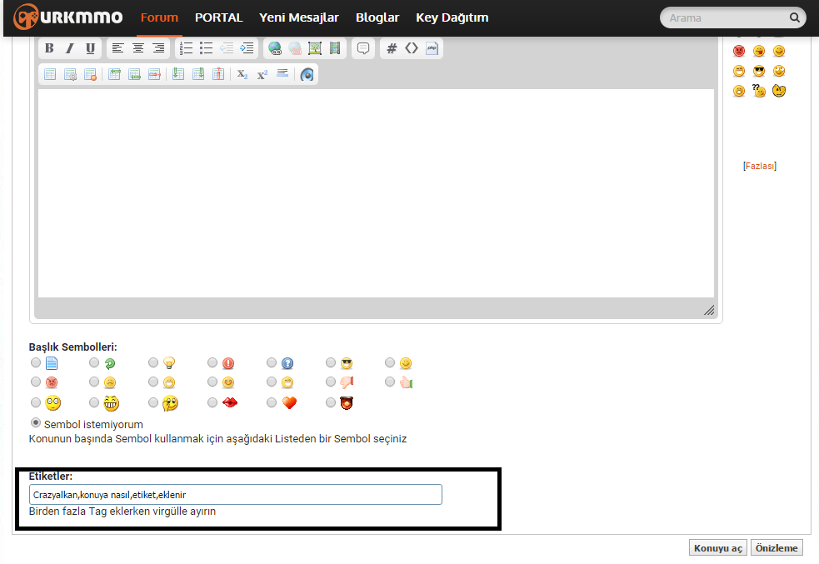Click the Önizleme preview button

coord(777,548)
